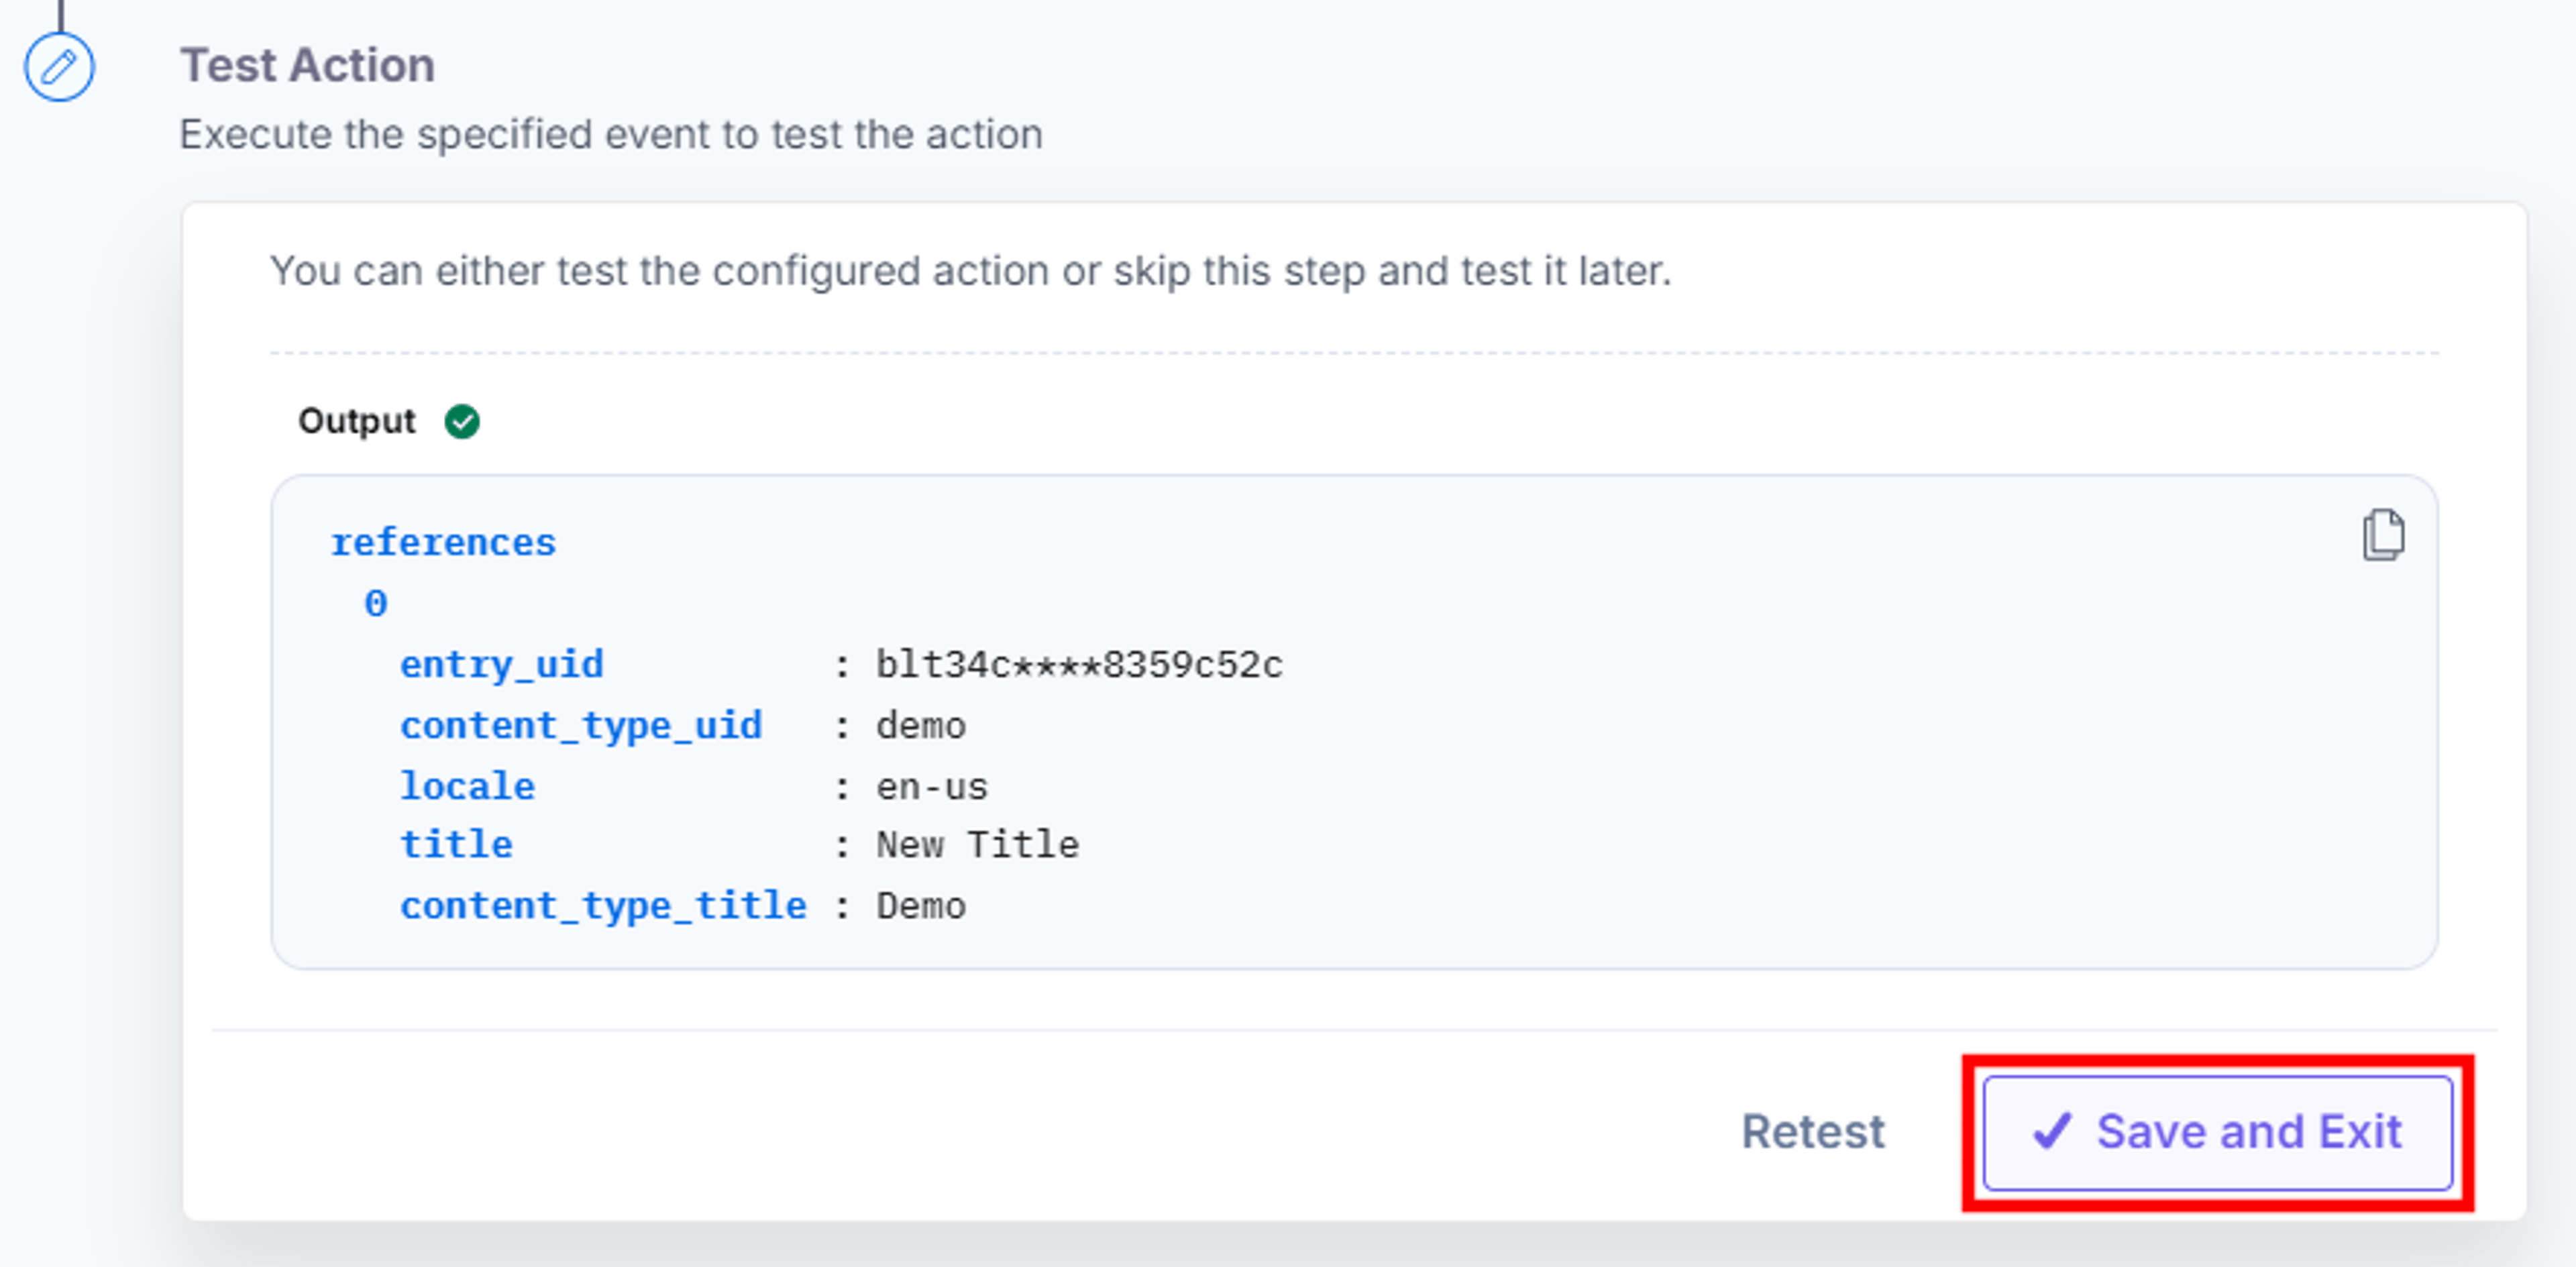
Task: Click the green output success checkmark
Action: [x=462, y=421]
